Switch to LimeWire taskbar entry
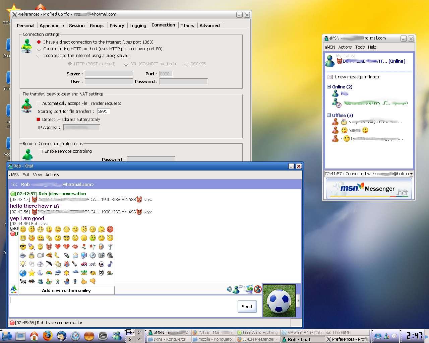Viewport: 429px width, 343px height. pyautogui.click(x=257, y=332)
